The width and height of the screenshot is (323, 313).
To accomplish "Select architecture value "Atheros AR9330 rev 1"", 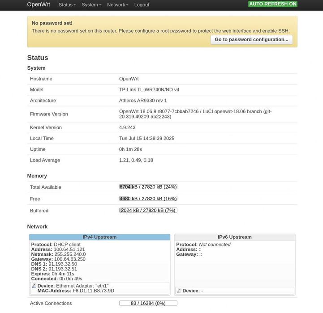I will click(143, 101).
